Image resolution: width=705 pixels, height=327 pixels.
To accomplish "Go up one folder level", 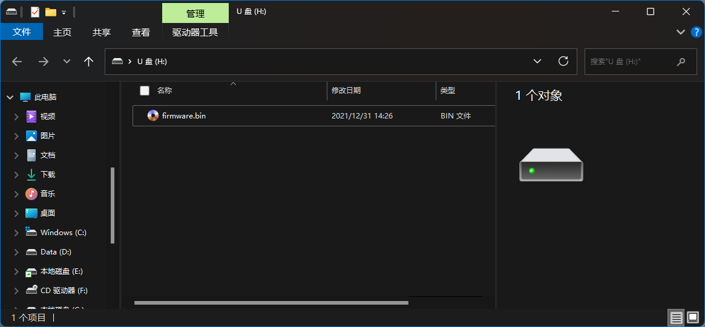I will click(88, 62).
